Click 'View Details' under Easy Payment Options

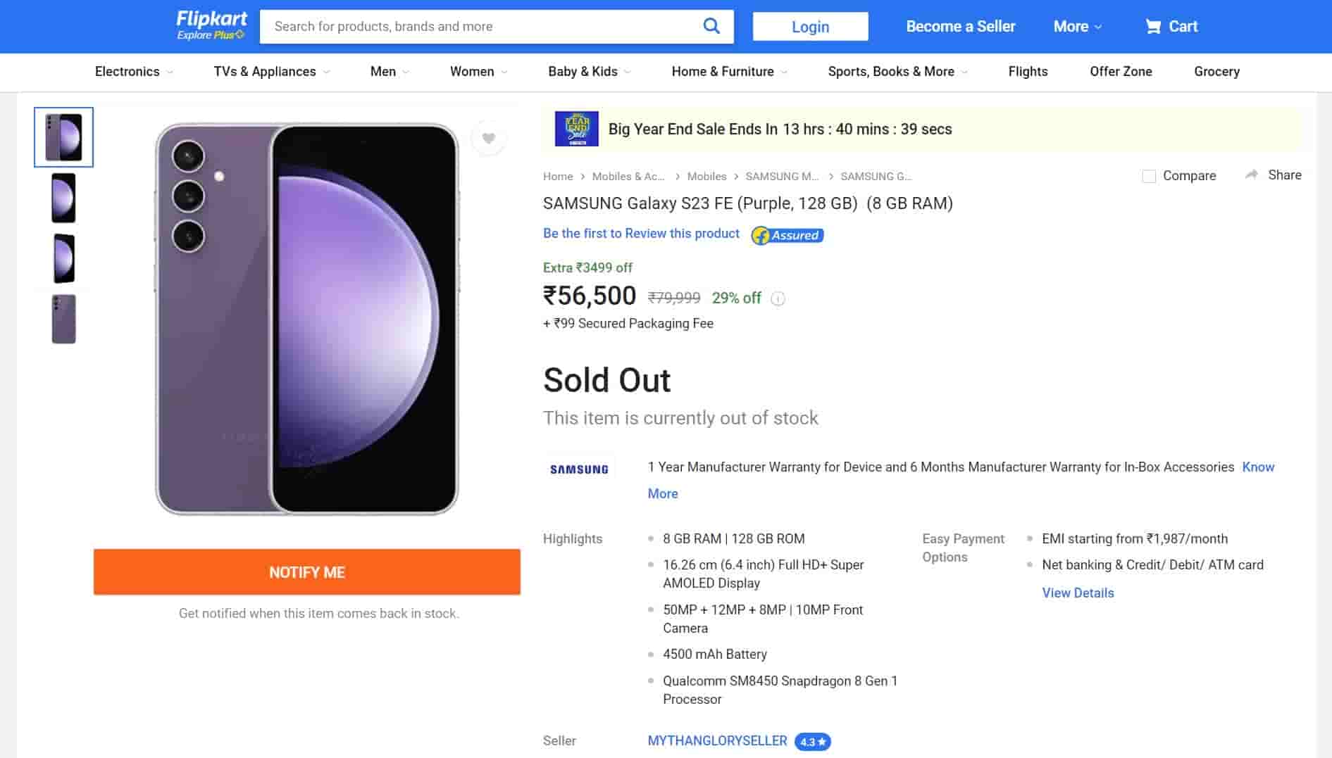pos(1077,593)
